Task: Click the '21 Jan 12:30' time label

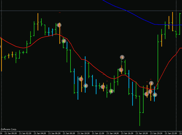Action: pos(98,133)
